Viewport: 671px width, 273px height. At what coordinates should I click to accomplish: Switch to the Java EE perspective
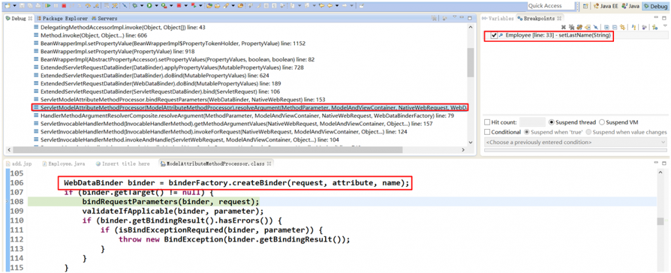point(605,6)
